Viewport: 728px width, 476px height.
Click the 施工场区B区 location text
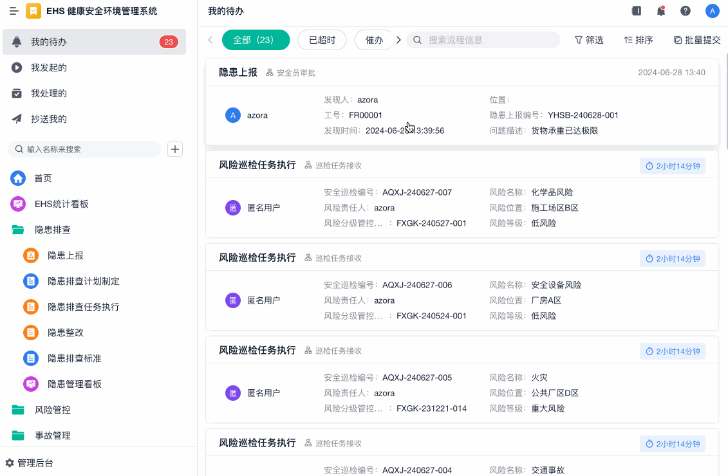pos(555,208)
